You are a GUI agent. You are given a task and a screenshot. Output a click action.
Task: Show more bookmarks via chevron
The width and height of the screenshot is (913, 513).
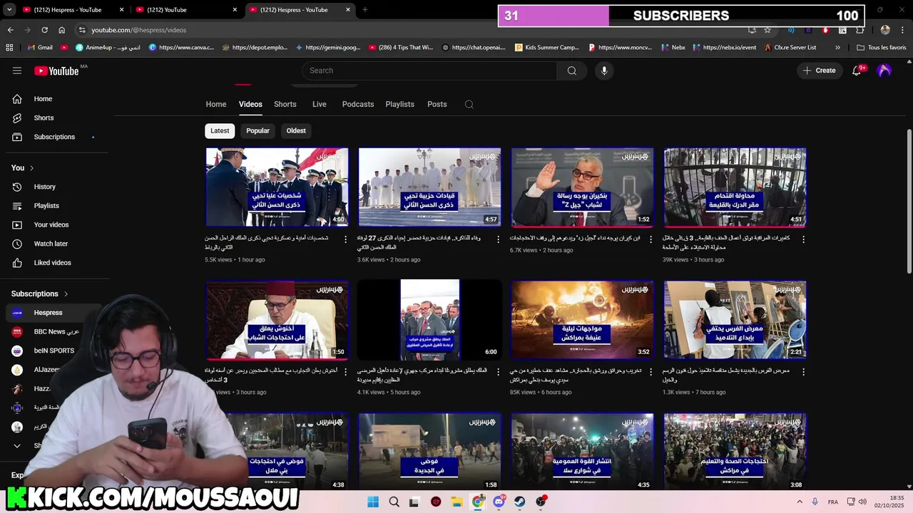[837, 48]
